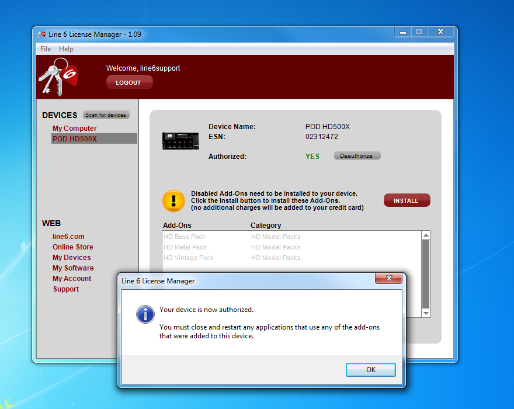Close the License Manager main window

pyautogui.click(x=440, y=32)
